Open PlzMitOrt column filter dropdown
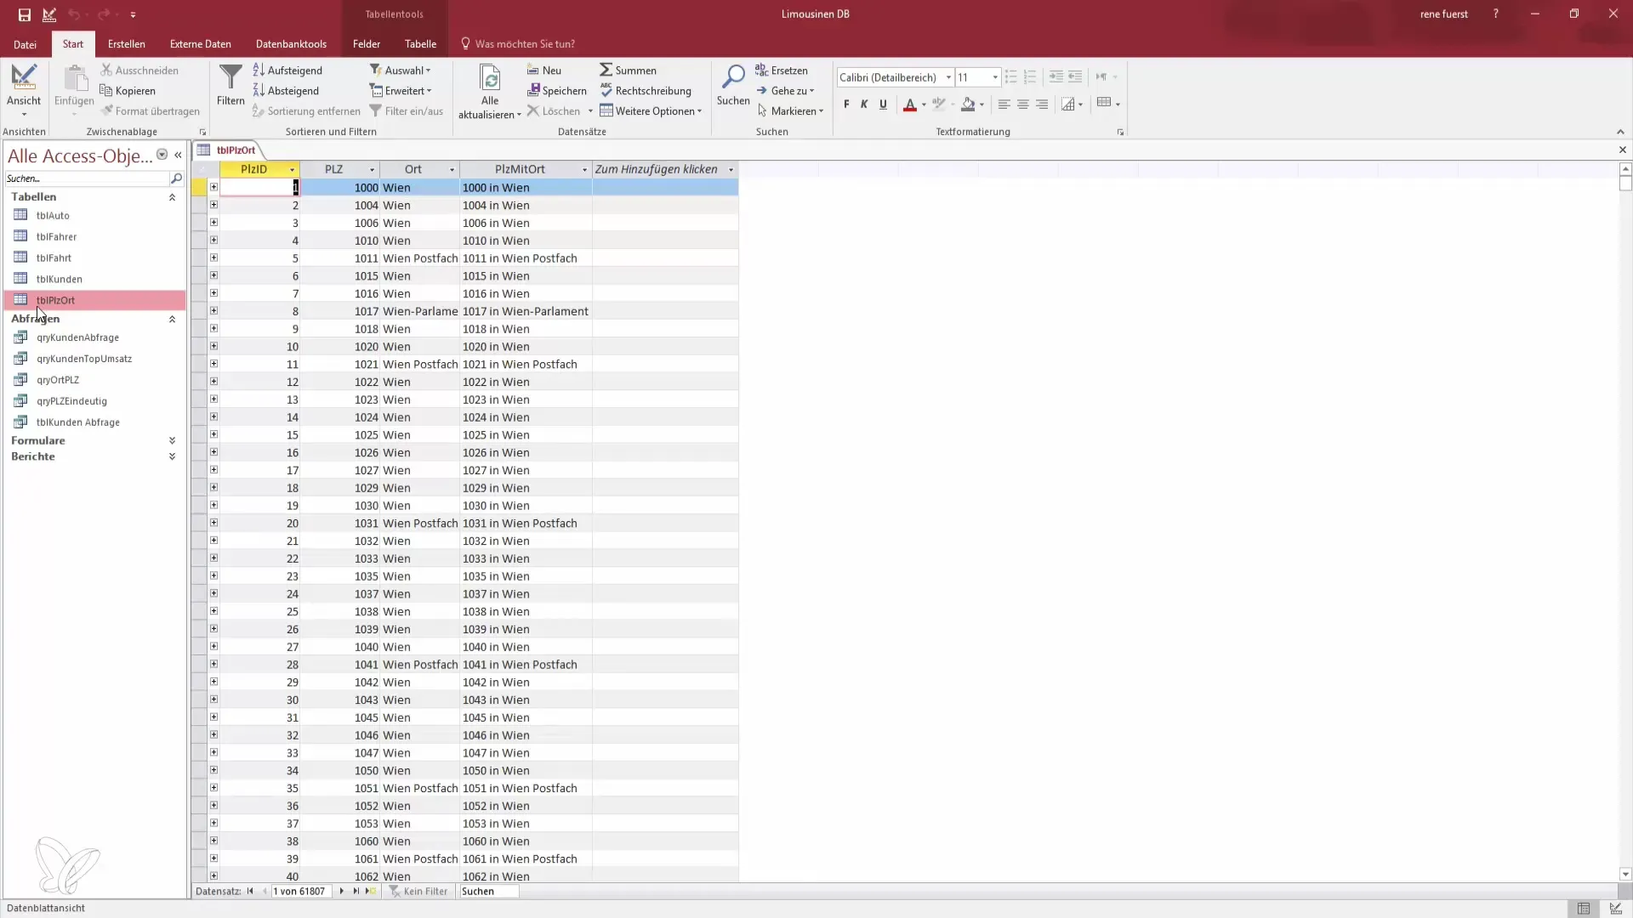Image resolution: width=1633 pixels, height=918 pixels. (x=584, y=170)
